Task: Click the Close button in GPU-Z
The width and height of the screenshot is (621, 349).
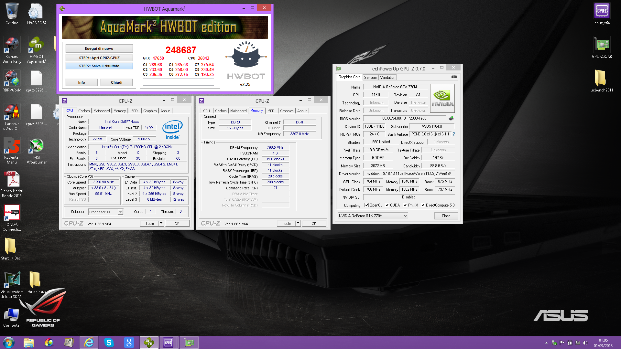Action: (x=446, y=216)
